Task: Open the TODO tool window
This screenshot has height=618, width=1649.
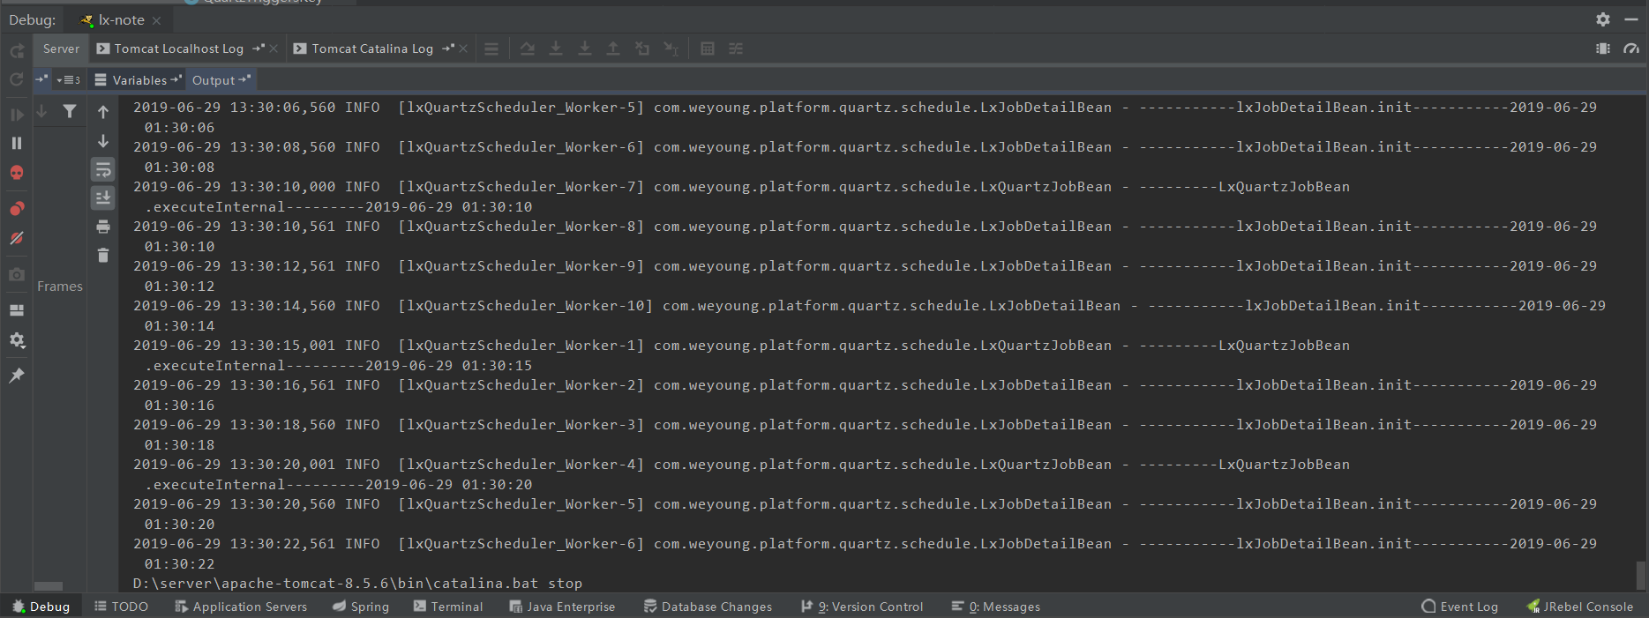Action: coord(122,607)
